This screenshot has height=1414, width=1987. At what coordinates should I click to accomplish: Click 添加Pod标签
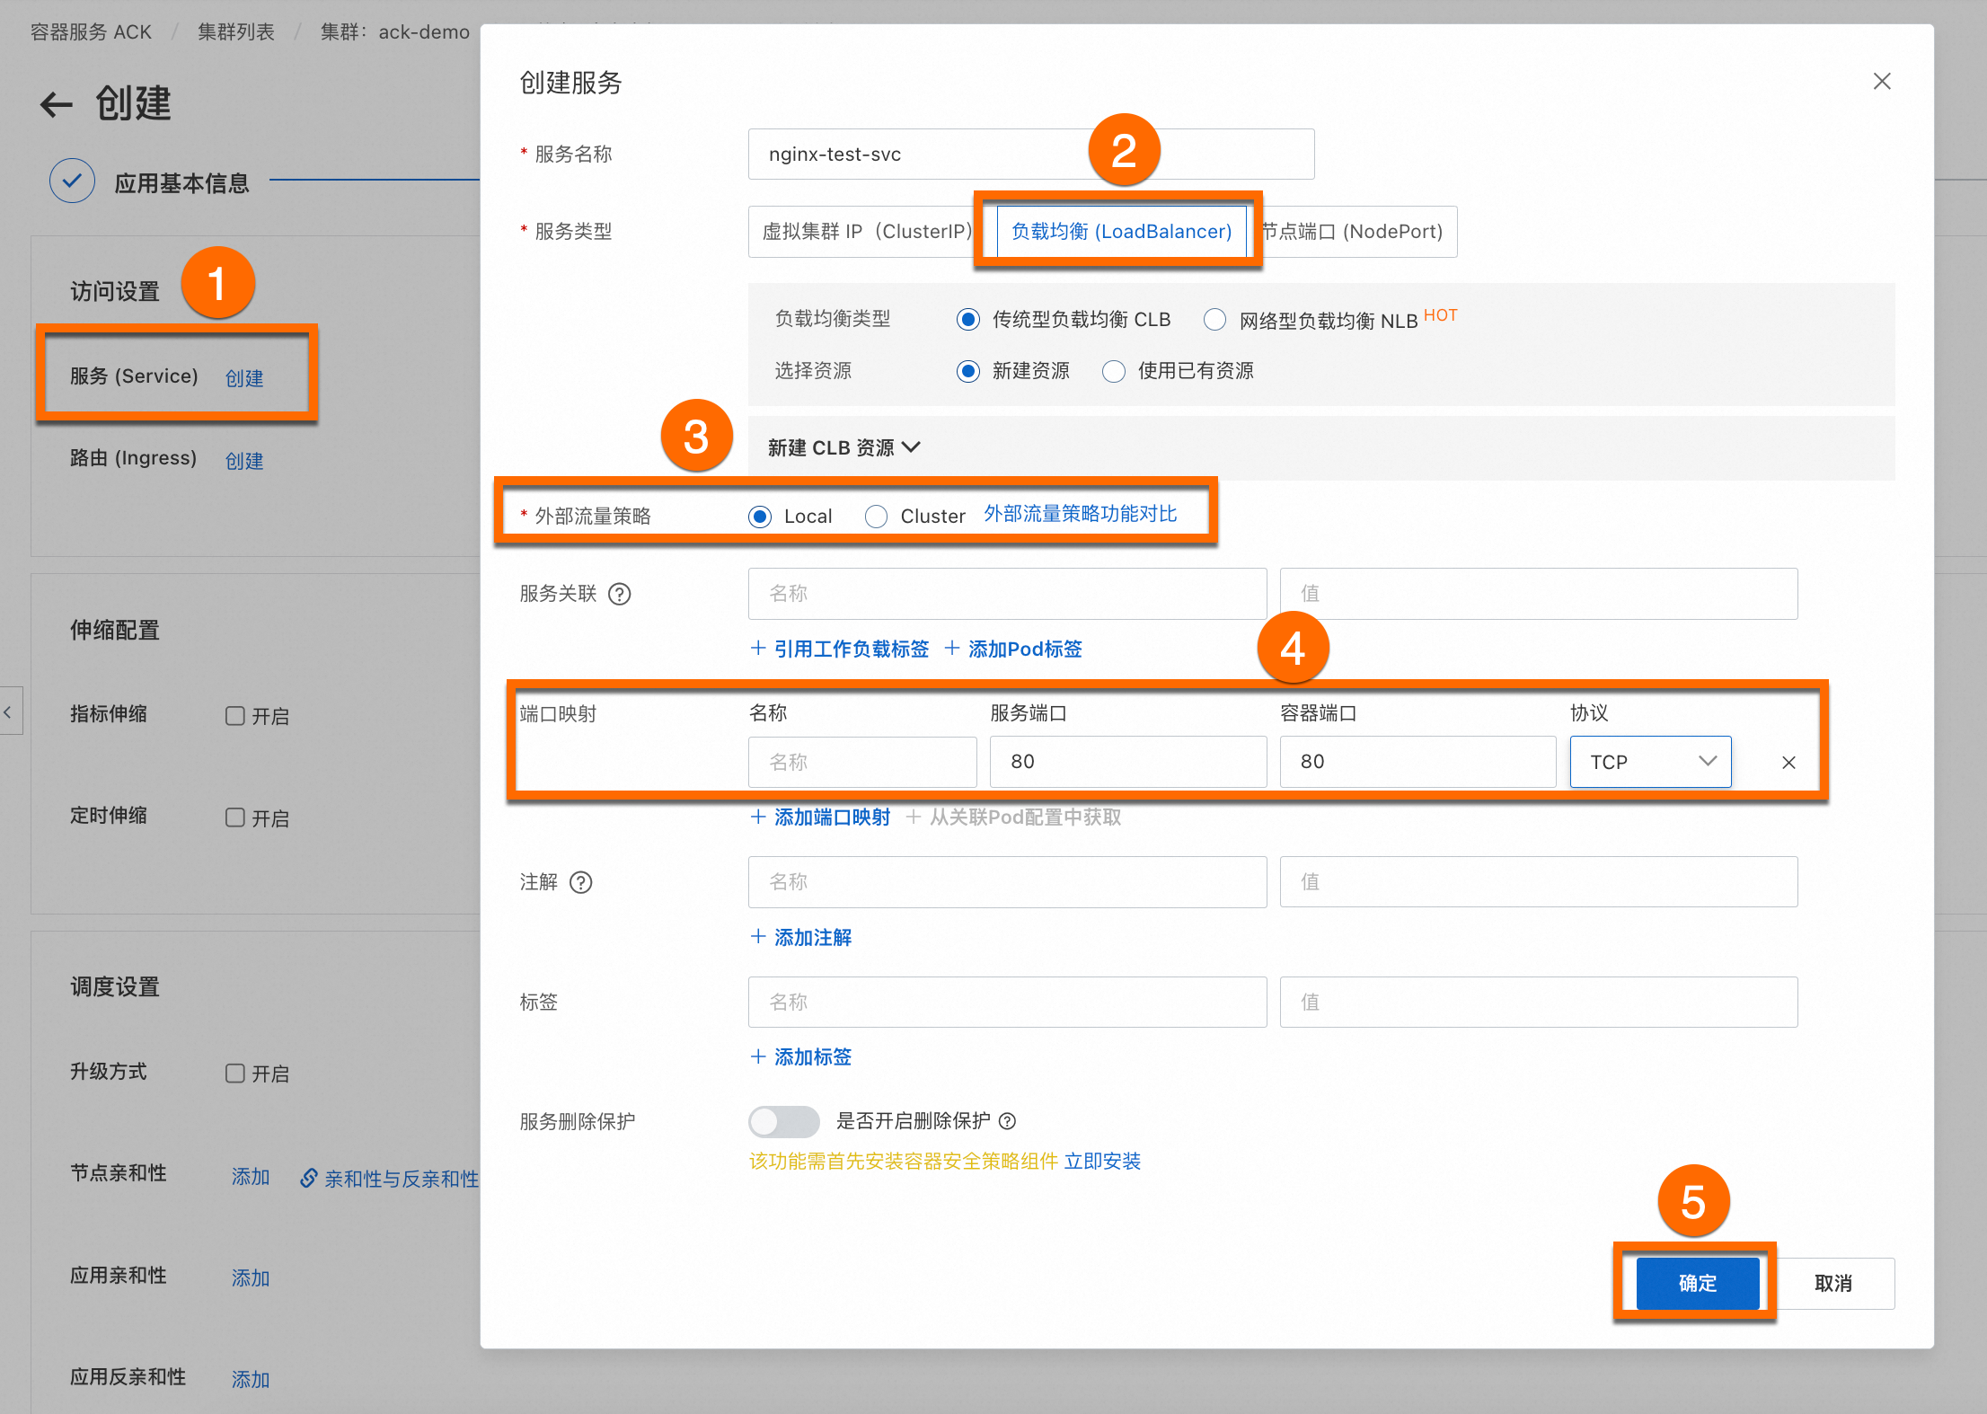(x=1013, y=649)
